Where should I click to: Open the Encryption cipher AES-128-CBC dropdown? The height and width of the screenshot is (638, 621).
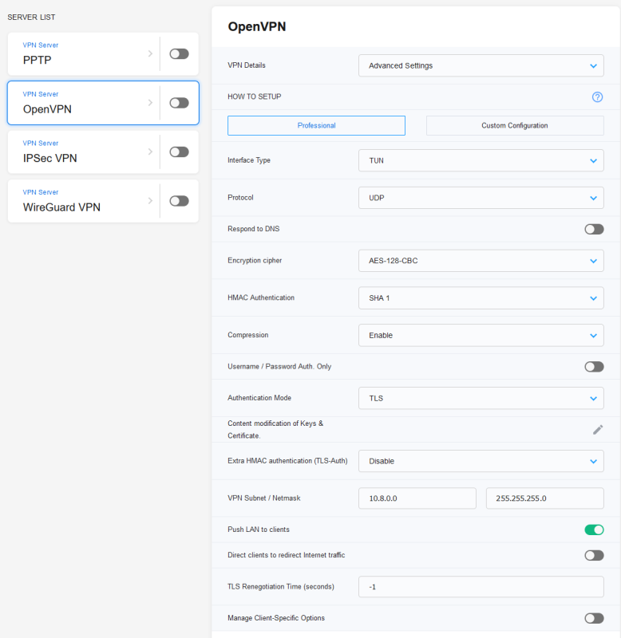[481, 261]
